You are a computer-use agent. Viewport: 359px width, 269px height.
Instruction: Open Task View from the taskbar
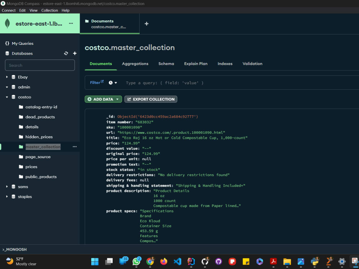(x=109, y=261)
